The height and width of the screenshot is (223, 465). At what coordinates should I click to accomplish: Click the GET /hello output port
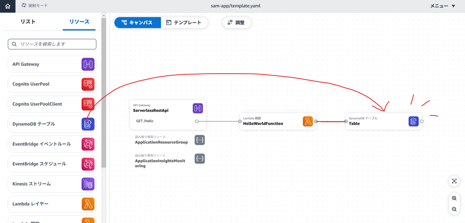click(x=197, y=121)
